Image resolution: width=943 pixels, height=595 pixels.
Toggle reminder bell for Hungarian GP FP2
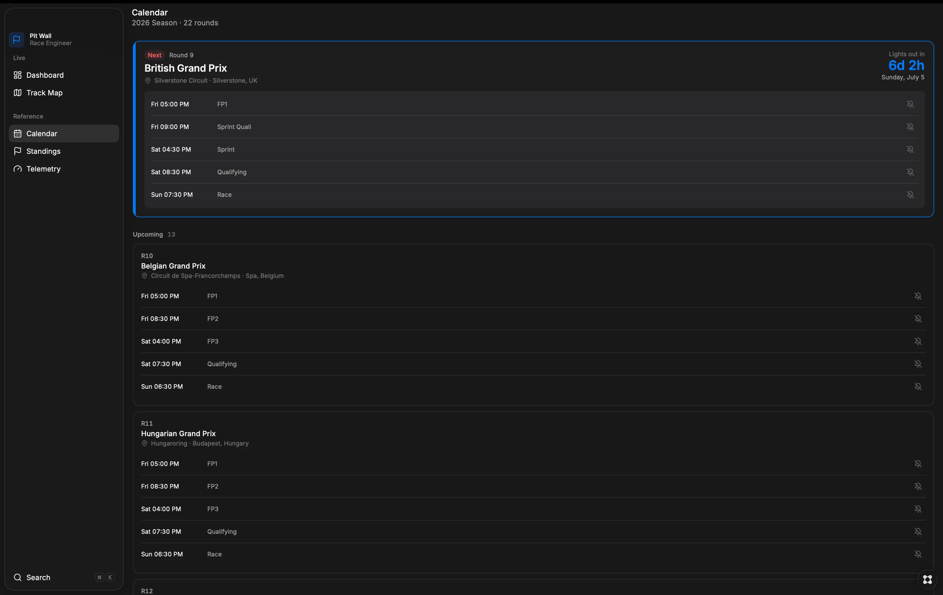pos(918,486)
